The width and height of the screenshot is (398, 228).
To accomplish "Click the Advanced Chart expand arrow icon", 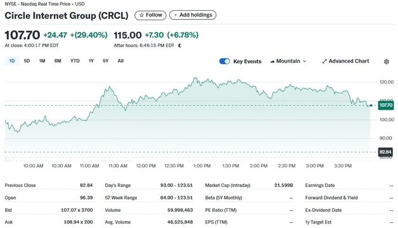I will (x=324, y=61).
